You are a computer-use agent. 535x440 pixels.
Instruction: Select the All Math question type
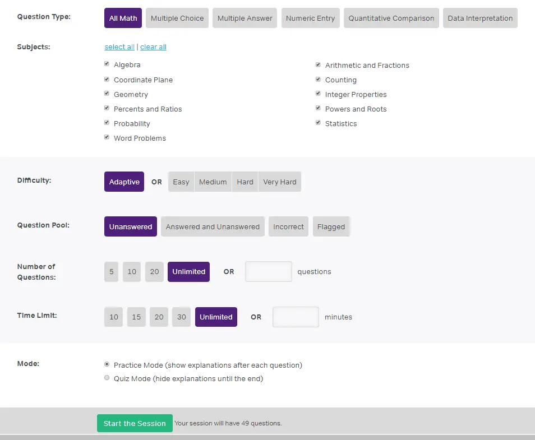click(x=123, y=18)
